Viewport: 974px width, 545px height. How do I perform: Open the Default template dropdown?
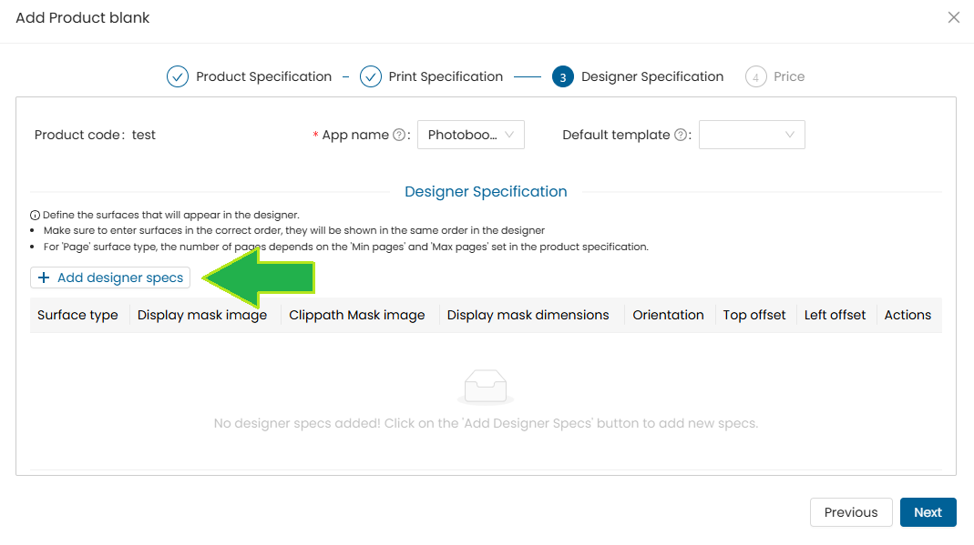(752, 135)
